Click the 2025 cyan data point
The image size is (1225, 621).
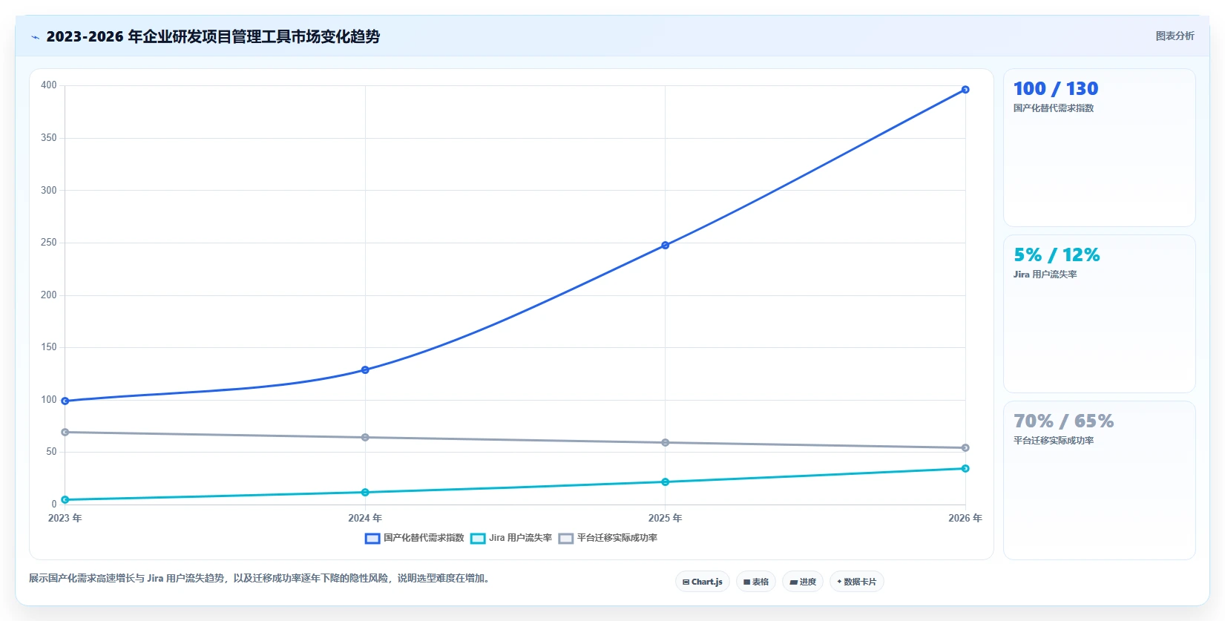coord(665,482)
